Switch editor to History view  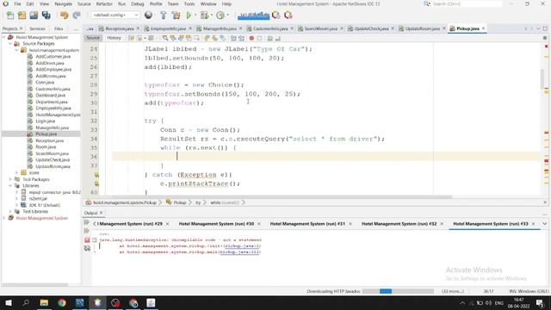pos(114,38)
